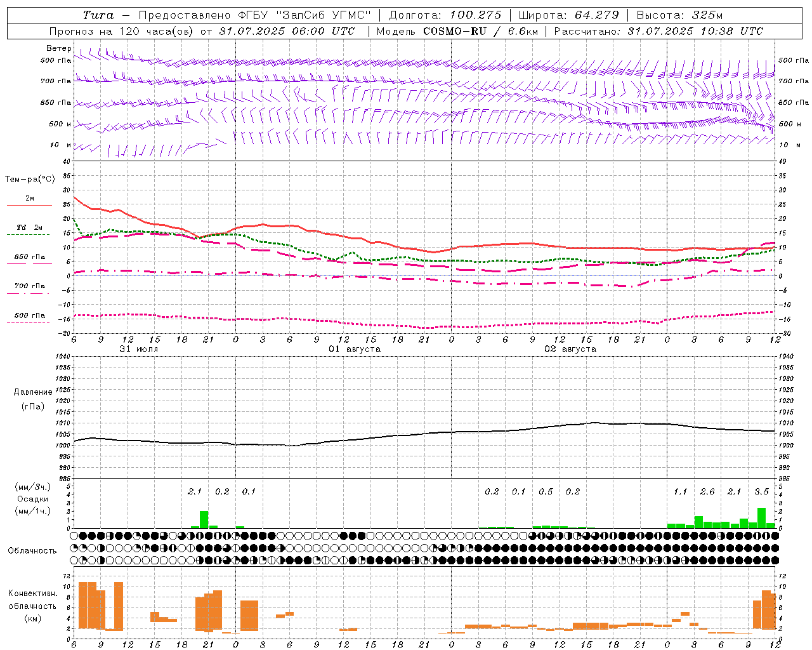Click the "Давление" pressure panel label

tap(33, 392)
